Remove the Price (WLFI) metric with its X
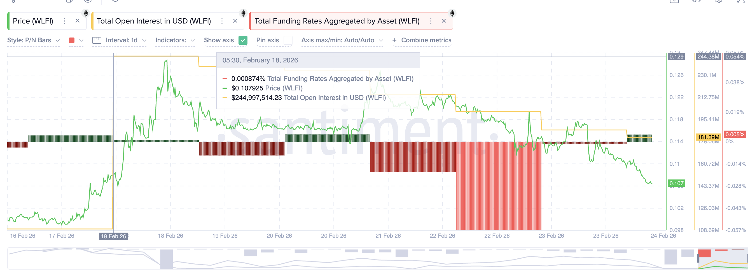 pos(78,21)
